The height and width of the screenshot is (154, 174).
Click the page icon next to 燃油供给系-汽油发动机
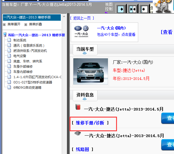pos(9,50)
